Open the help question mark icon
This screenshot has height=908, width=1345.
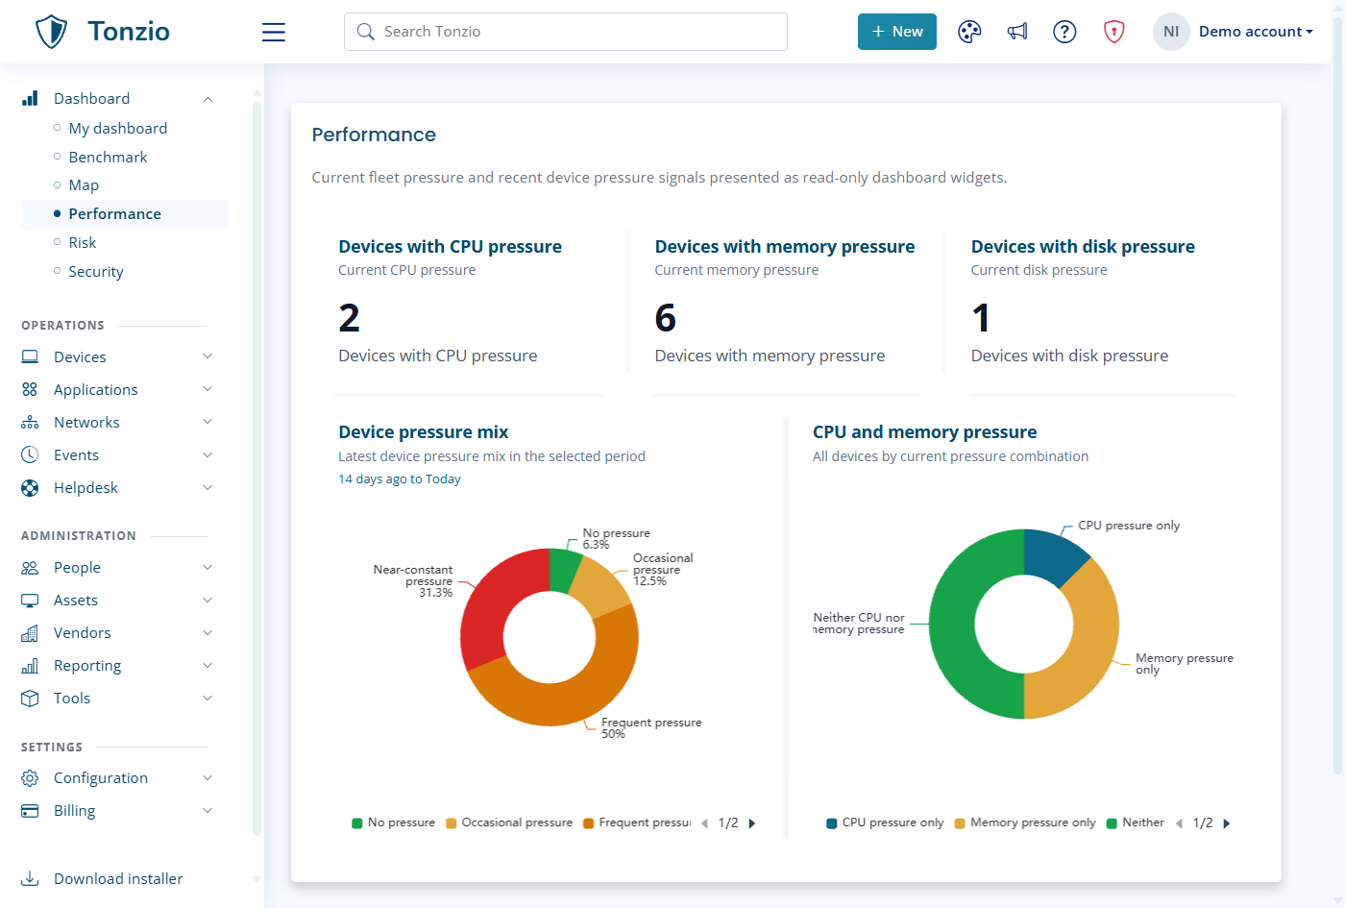[x=1064, y=32]
